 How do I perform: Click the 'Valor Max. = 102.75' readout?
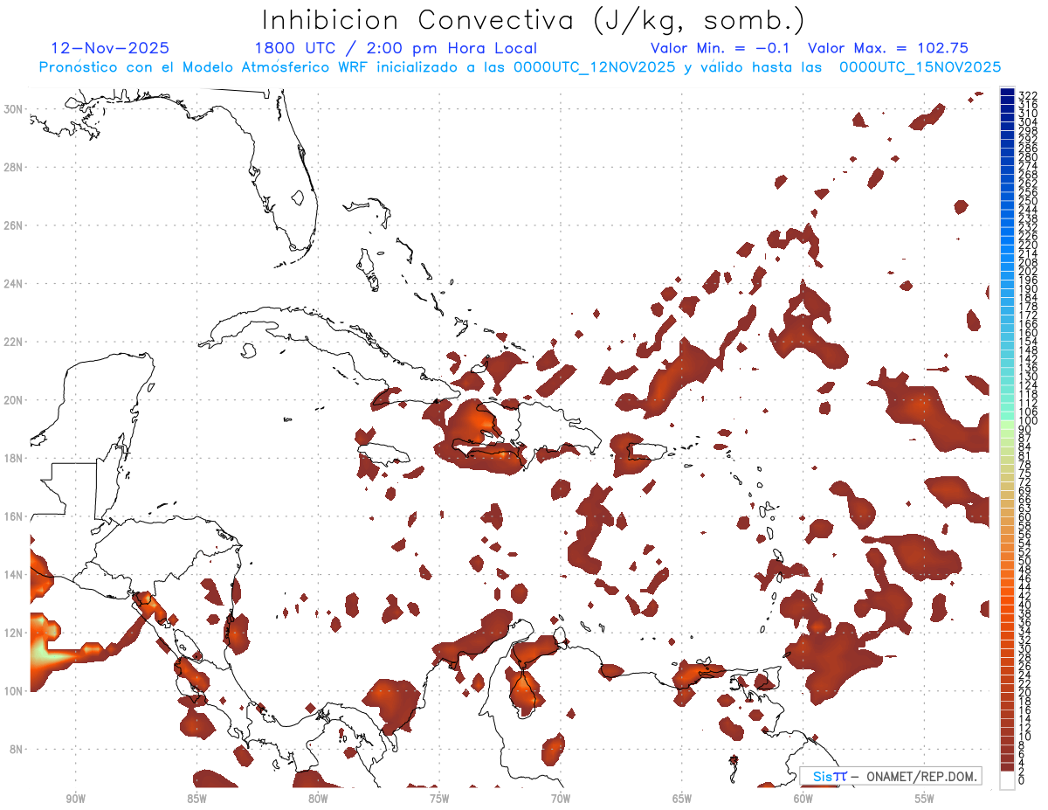888,48
